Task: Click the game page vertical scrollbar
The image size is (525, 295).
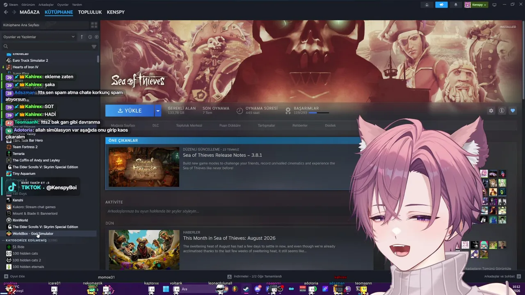Action: [x=523, y=59]
